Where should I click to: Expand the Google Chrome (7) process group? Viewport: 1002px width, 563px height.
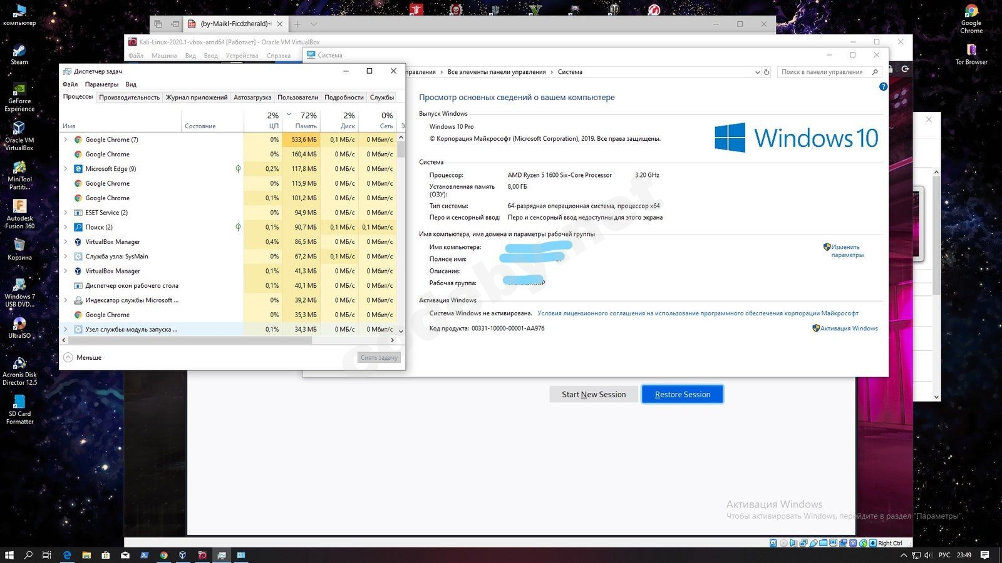pos(66,139)
